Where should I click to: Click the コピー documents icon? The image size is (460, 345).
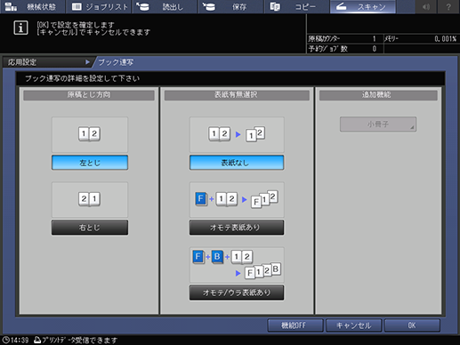click(x=275, y=6)
